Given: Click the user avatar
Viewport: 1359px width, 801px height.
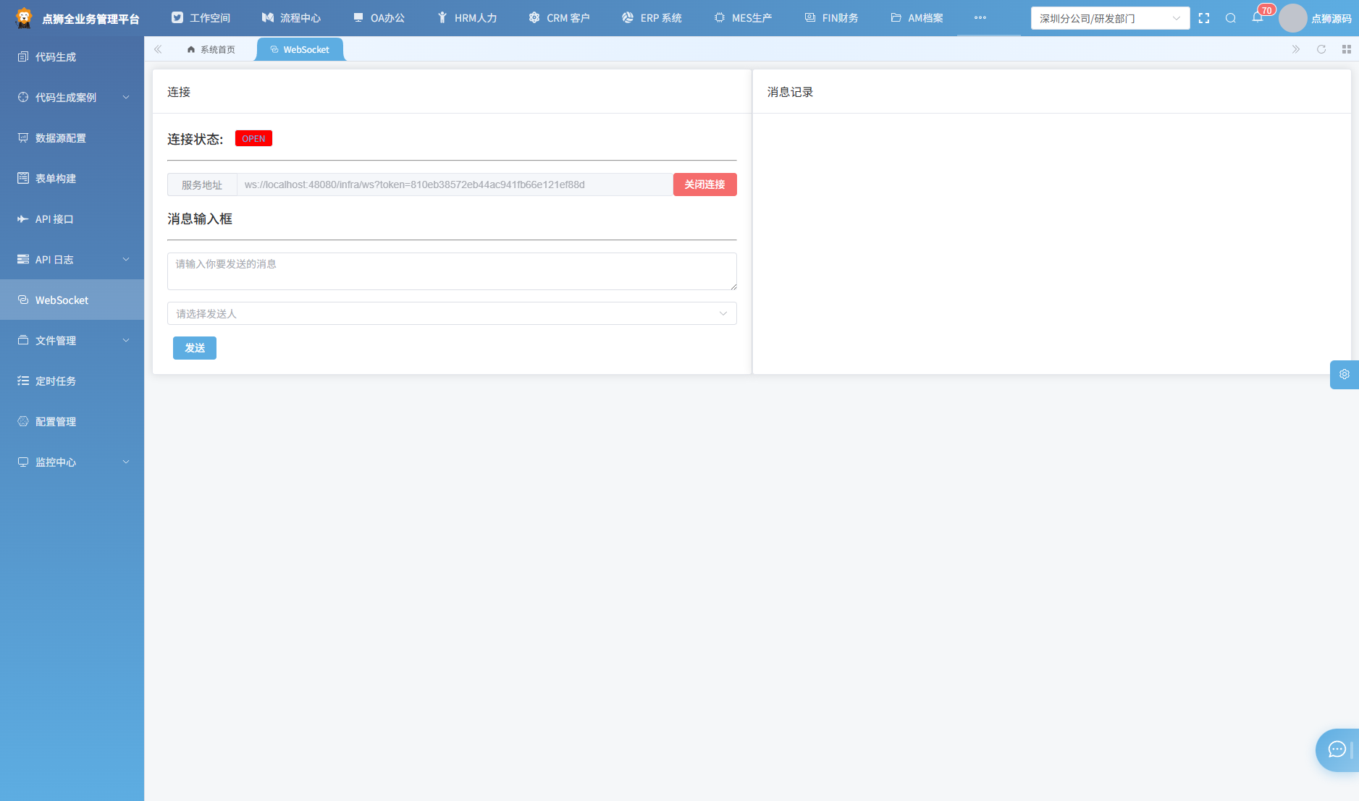Looking at the screenshot, I should (1292, 18).
